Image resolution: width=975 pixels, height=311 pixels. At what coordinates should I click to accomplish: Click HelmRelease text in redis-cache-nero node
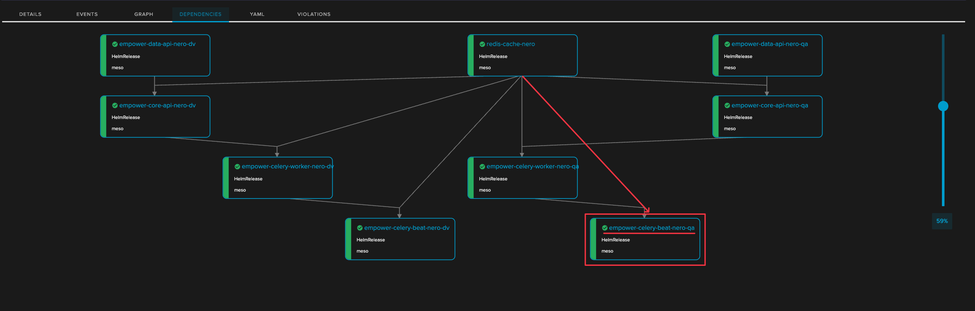pos(493,57)
